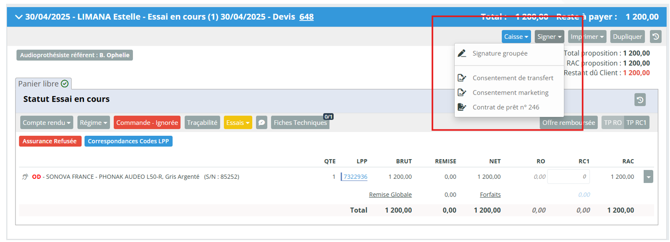Click document icon beside Contrat de prêt
The width and height of the screenshot is (670, 242).
tap(462, 107)
